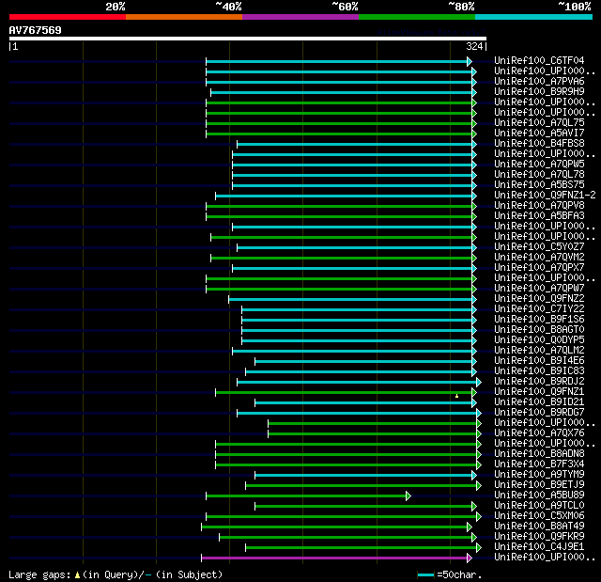Open the UniRef100_B9R9H9 hit entry
The height and width of the screenshot is (582, 601).
pyautogui.click(x=538, y=92)
